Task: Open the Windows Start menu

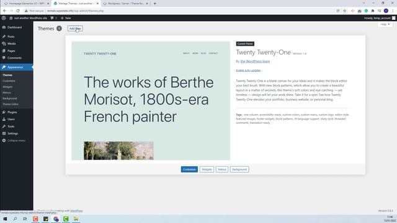Action: tap(5, 219)
